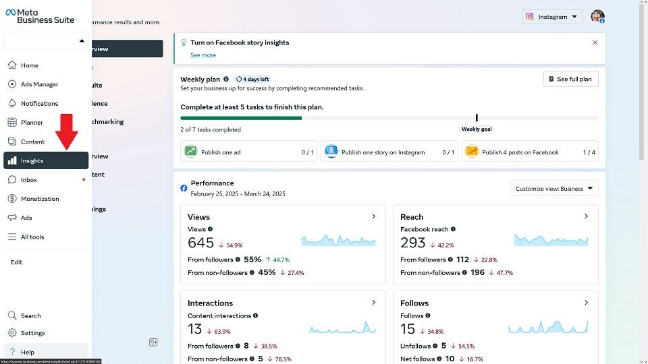Image resolution: width=648 pixels, height=364 pixels.
Task: Open the Planner calendar icon
Action: tap(11, 123)
